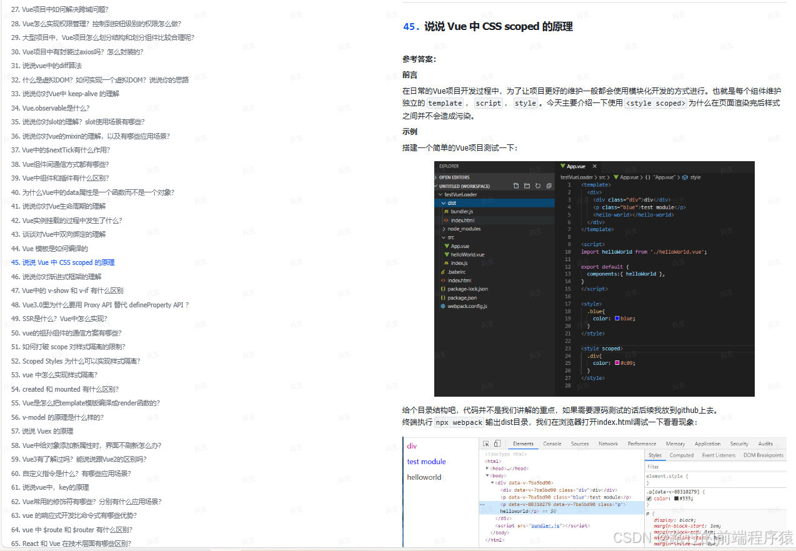
Task: Open question 57 about Vuex
Action: pyautogui.click(x=42, y=431)
